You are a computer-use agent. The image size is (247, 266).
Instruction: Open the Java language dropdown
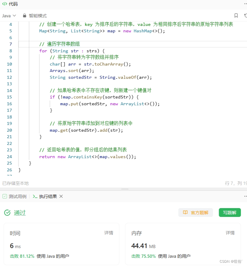point(9,16)
